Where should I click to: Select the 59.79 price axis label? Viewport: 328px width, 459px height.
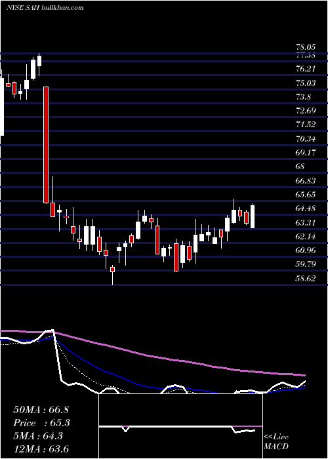tap(306, 264)
